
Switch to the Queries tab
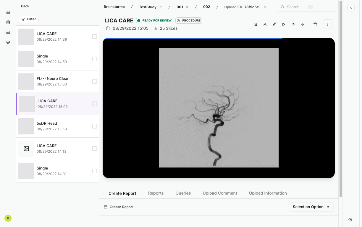(183, 193)
